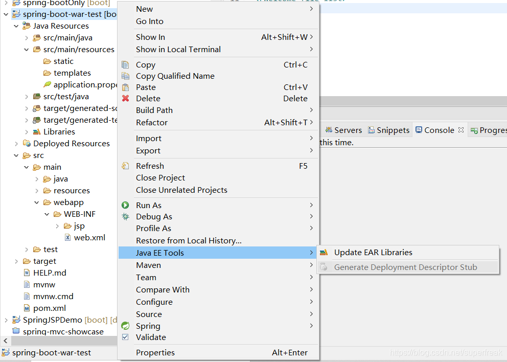Viewport: 507px width, 362px height.
Task: Expand the target folder
Action: tap(16, 261)
